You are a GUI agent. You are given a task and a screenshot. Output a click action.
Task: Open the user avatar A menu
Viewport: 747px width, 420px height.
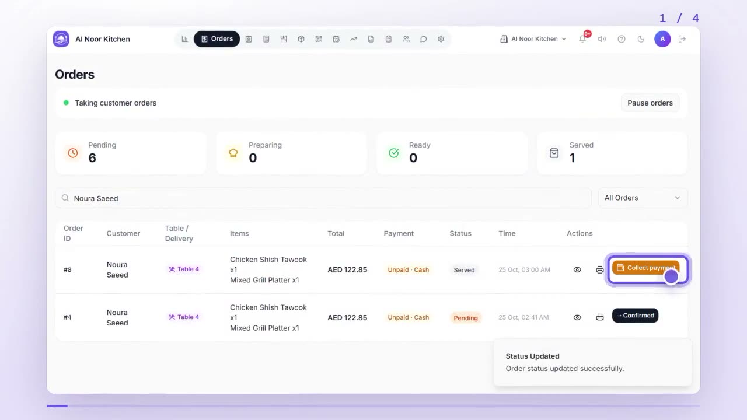click(662, 39)
